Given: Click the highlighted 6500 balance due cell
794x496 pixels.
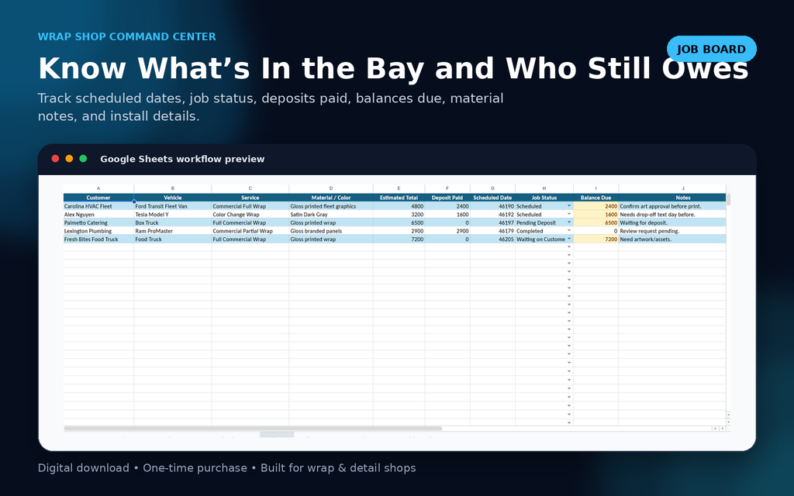Looking at the screenshot, I should 595,222.
